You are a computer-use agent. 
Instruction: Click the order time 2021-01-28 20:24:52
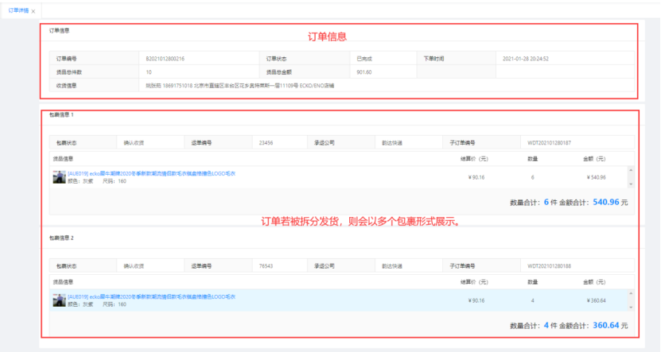tap(526, 59)
